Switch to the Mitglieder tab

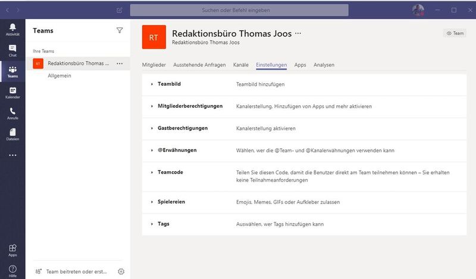coord(155,65)
